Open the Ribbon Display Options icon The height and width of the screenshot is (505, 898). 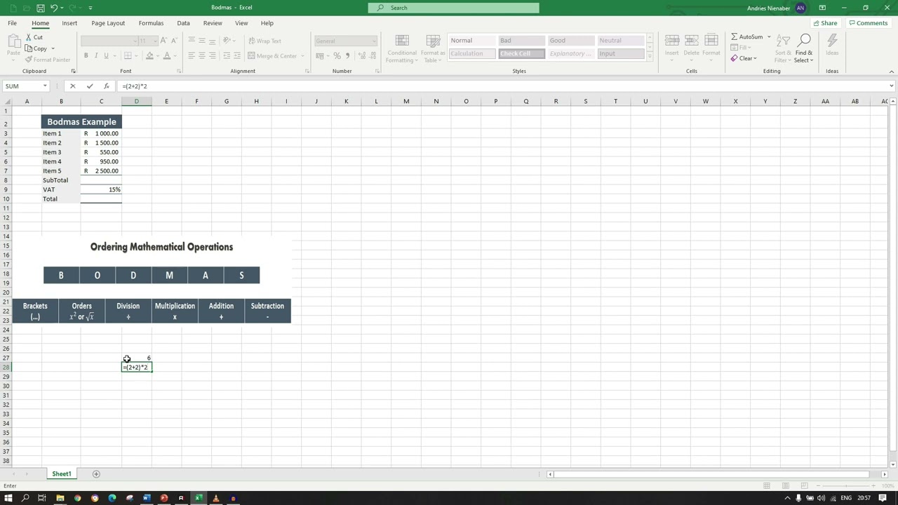[x=822, y=8]
